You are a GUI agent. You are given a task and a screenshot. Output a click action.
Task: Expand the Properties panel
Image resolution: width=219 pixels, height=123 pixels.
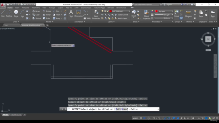(x=157, y=22)
